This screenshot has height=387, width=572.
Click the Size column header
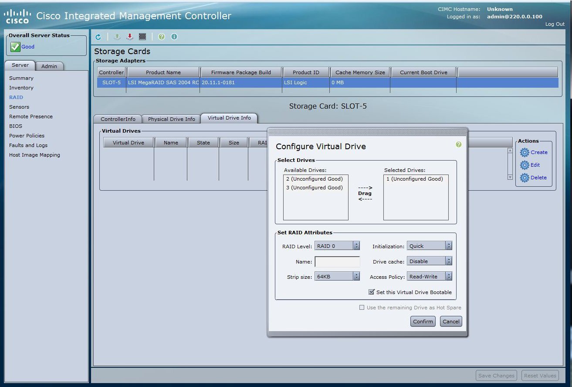tap(234, 143)
